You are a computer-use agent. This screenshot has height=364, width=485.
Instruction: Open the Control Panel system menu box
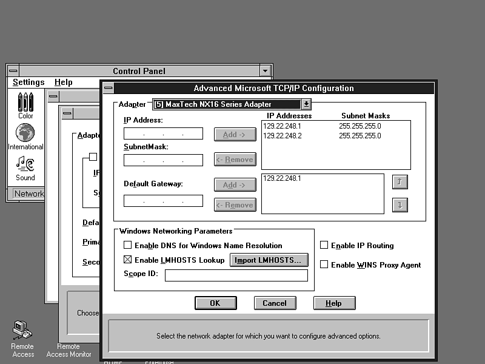(13, 71)
